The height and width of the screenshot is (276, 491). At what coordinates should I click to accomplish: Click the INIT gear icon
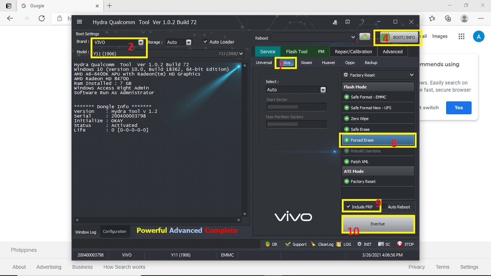pyautogui.click(x=359, y=244)
